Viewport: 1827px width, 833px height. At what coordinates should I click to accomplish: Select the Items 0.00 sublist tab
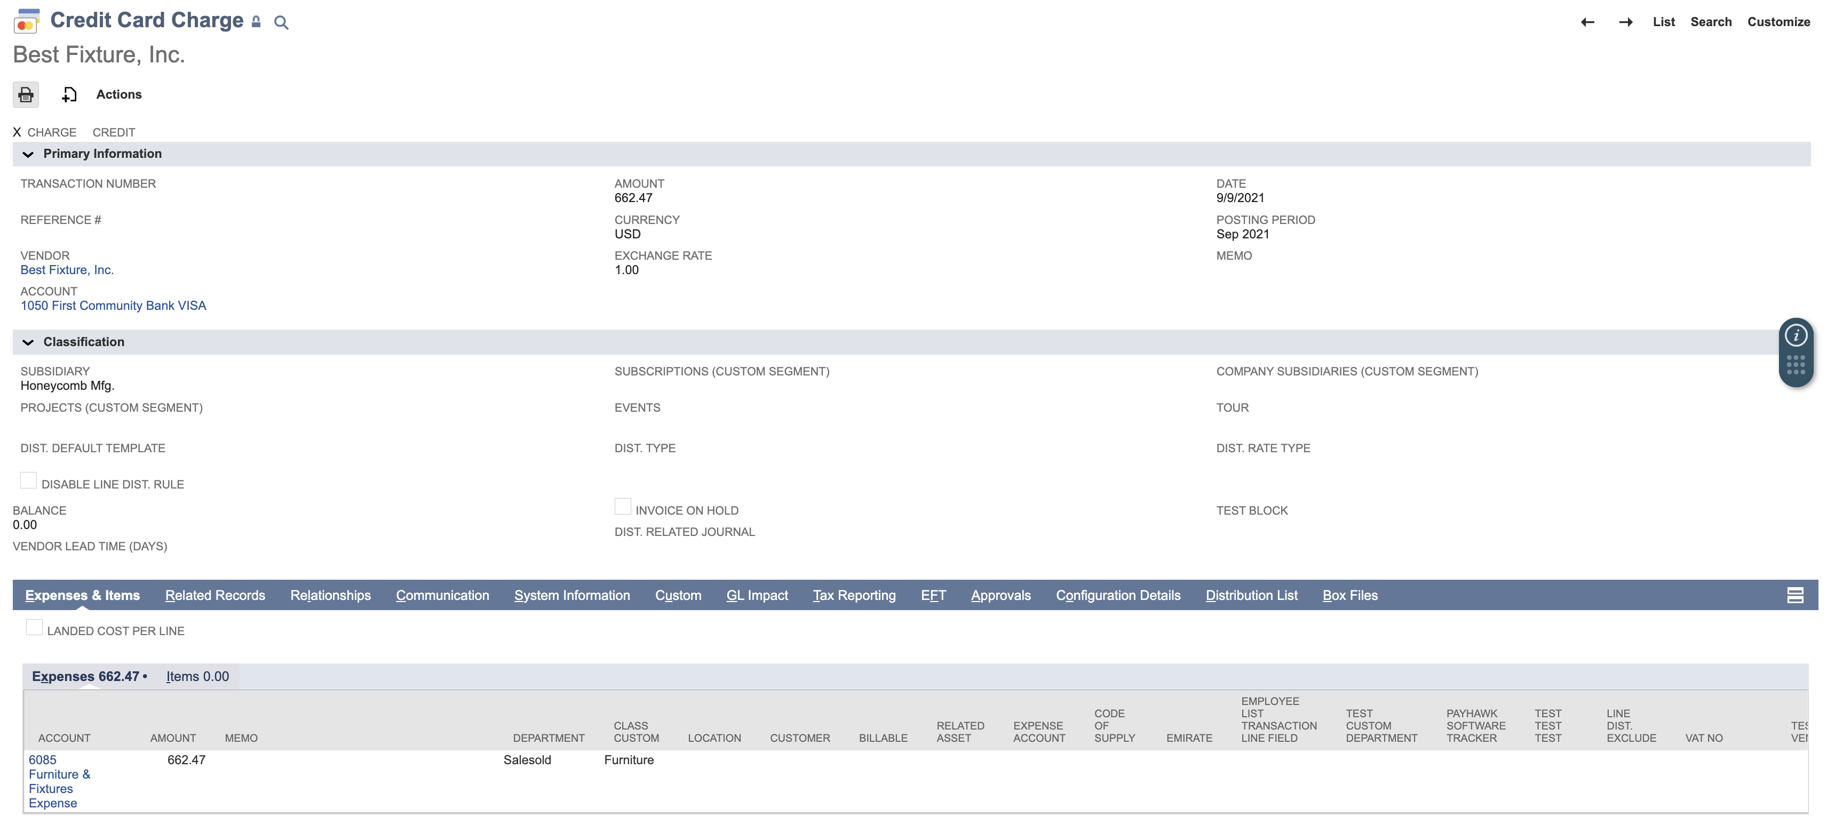tap(197, 676)
